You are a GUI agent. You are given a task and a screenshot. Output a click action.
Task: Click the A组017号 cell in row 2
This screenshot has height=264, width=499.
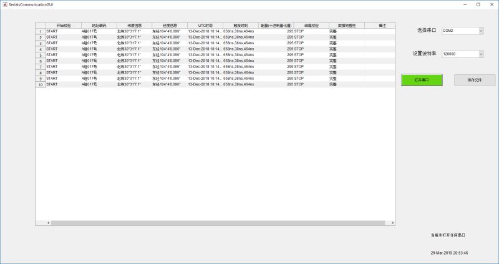click(99, 37)
